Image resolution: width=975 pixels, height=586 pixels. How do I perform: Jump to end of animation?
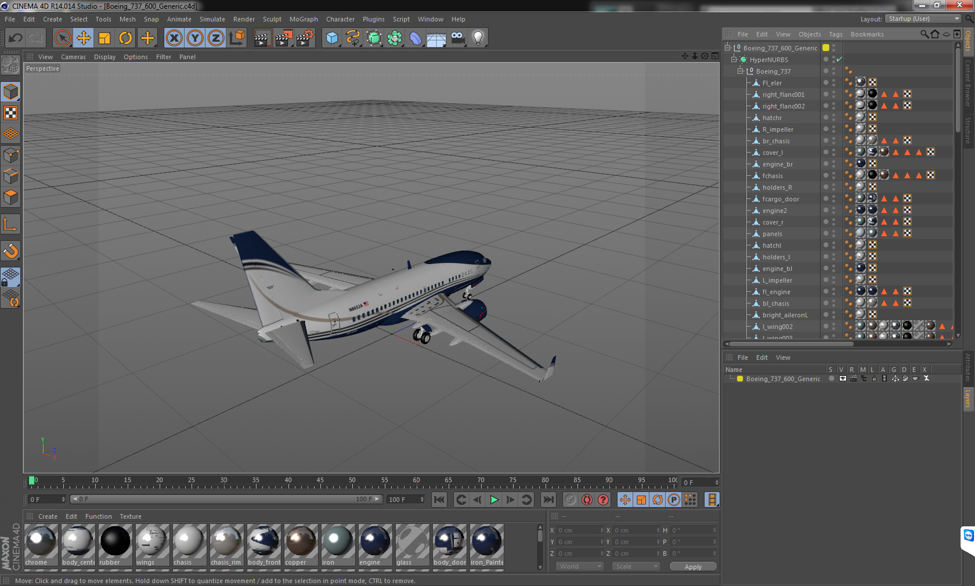point(548,500)
